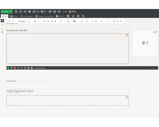Align text right
Viewport: 159px width, 127px height.
tap(52, 21)
